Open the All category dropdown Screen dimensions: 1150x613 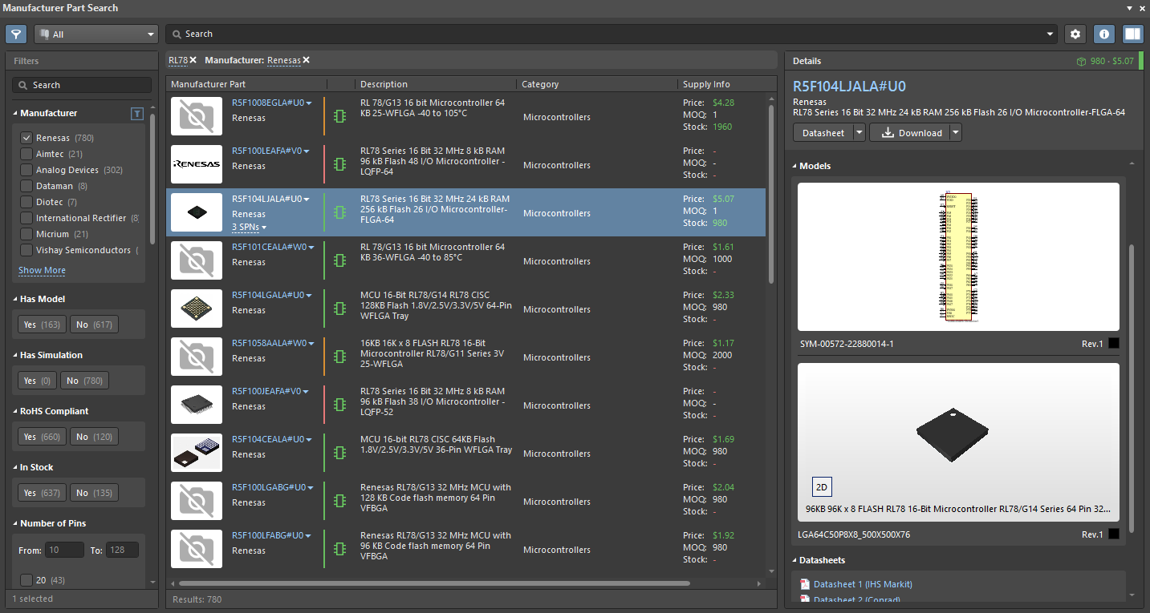(96, 34)
